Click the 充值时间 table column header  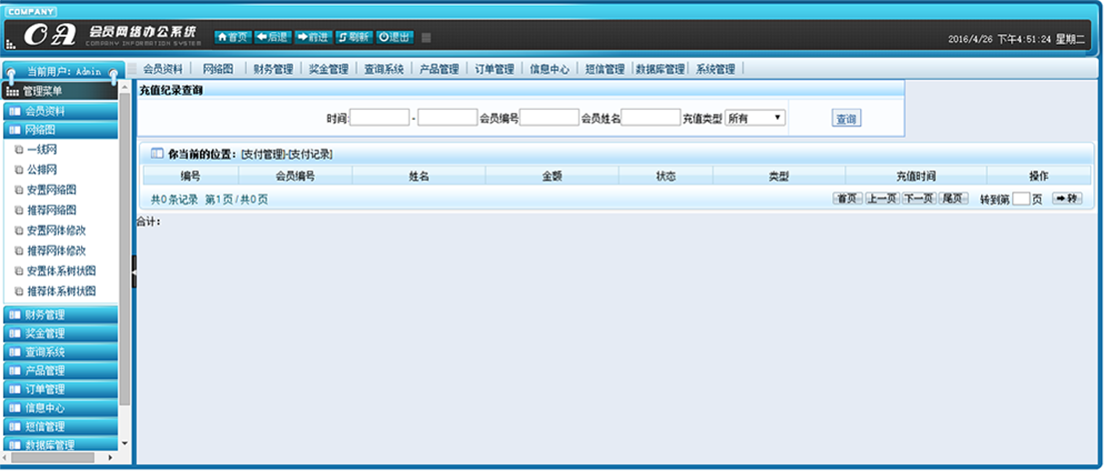pyautogui.click(x=916, y=176)
